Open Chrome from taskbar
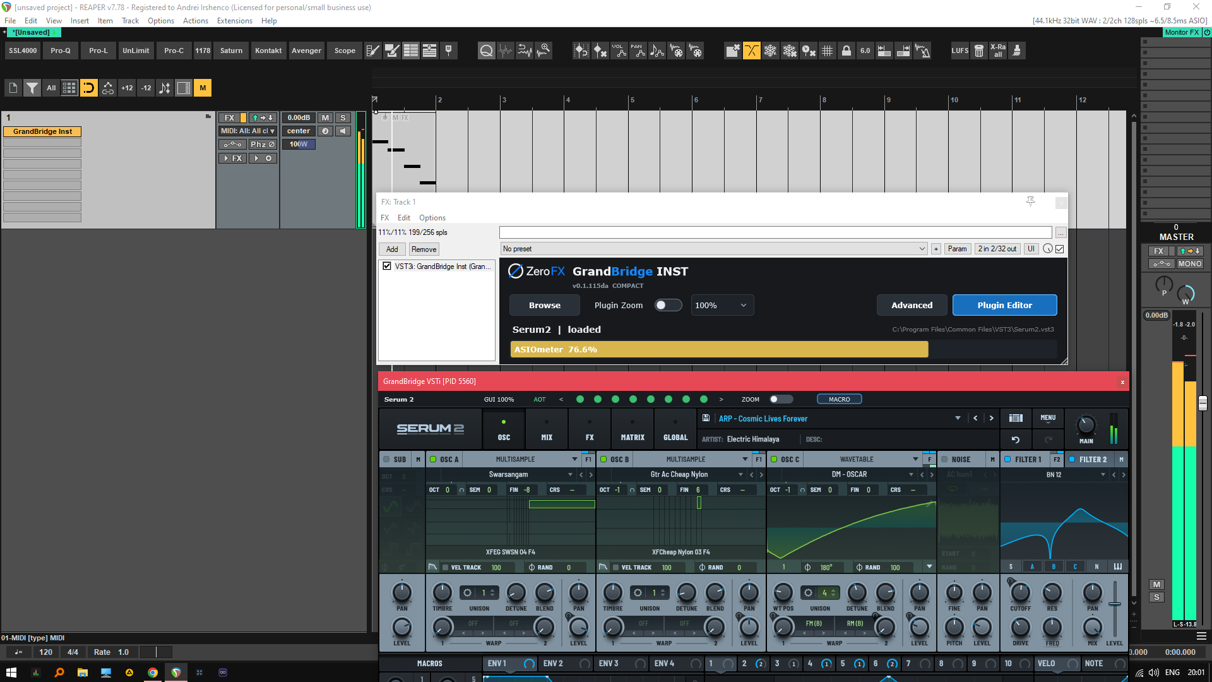The height and width of the screenshot is (682, 1212). 152,673
